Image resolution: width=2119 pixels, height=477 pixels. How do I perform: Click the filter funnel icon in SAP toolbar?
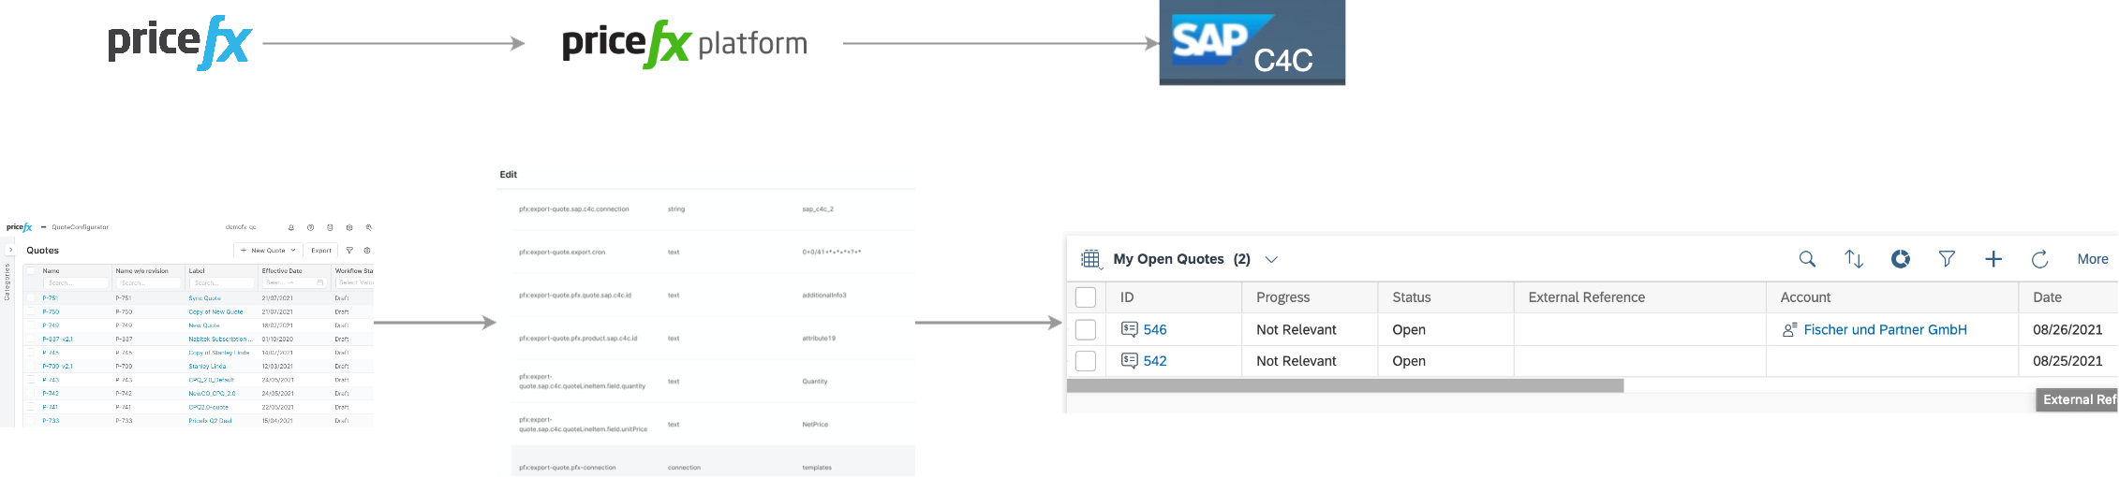pyautogui.click(x=1947, y=259)
